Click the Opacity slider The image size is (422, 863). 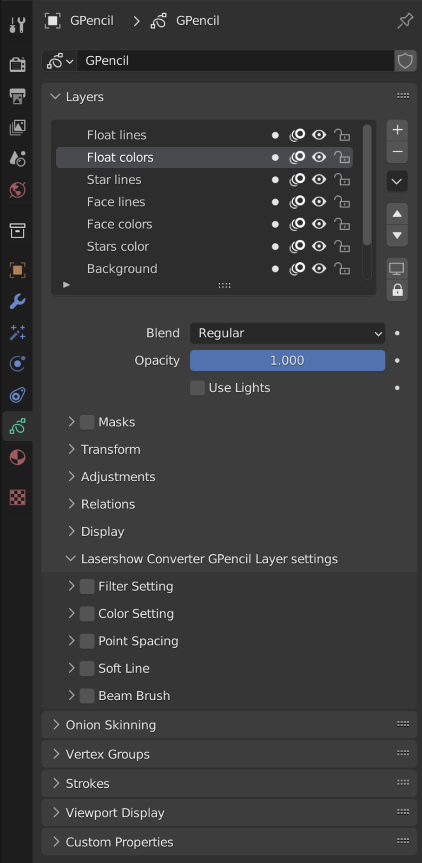pyautogui.click(x=287, y=360)
